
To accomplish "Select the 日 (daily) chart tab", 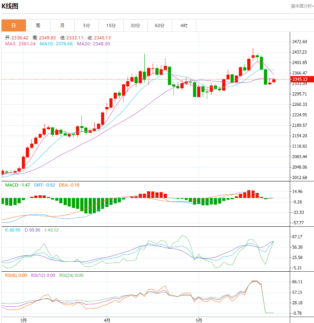I will [14, 25].
